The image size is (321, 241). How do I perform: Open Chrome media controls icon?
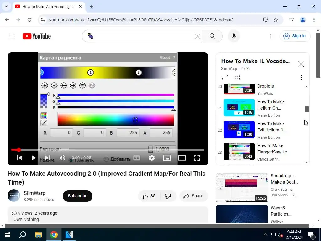point(292,20)
